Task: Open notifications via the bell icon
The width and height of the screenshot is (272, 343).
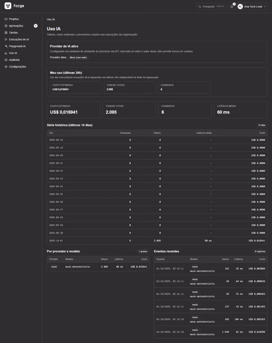Action: coord(232,7)
